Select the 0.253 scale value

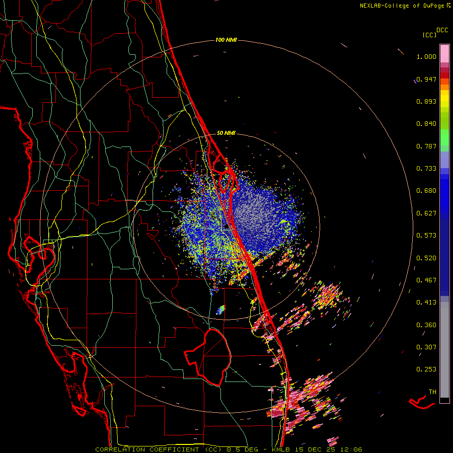pos(426,370)
